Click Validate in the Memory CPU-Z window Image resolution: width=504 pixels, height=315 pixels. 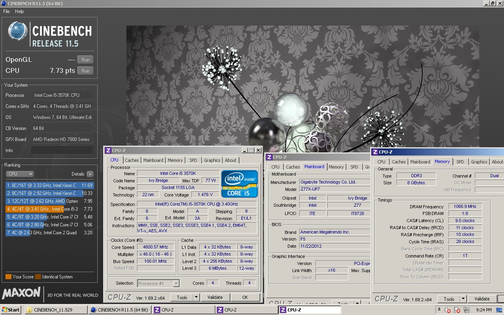[482, 299]
